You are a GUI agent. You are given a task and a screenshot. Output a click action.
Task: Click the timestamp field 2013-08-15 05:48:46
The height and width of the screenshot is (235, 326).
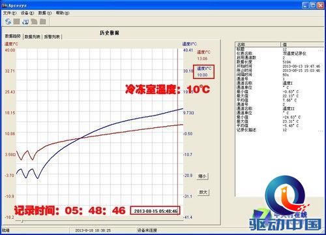[x=155, y=211]
